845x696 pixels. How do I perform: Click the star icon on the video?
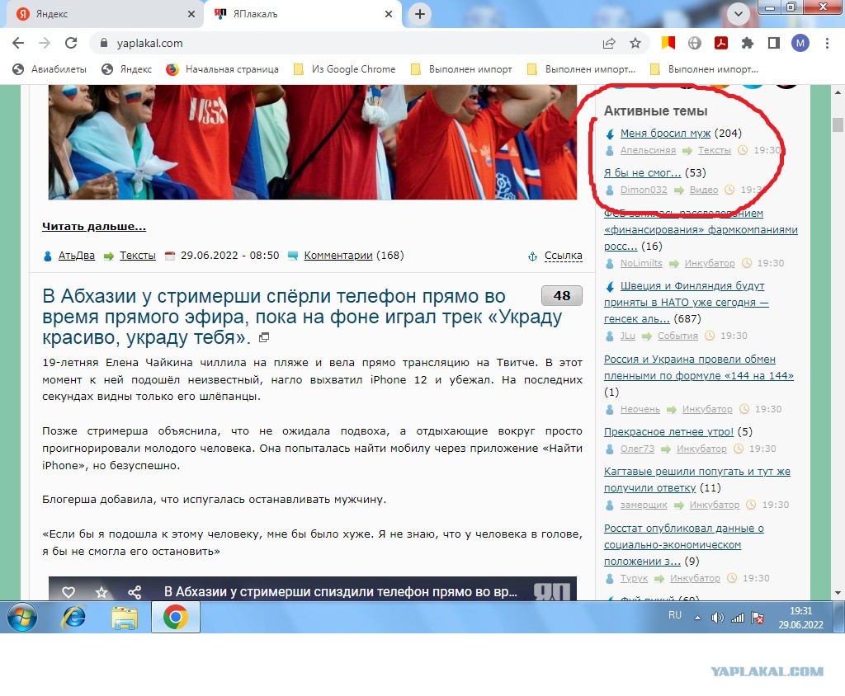[101, 592]
